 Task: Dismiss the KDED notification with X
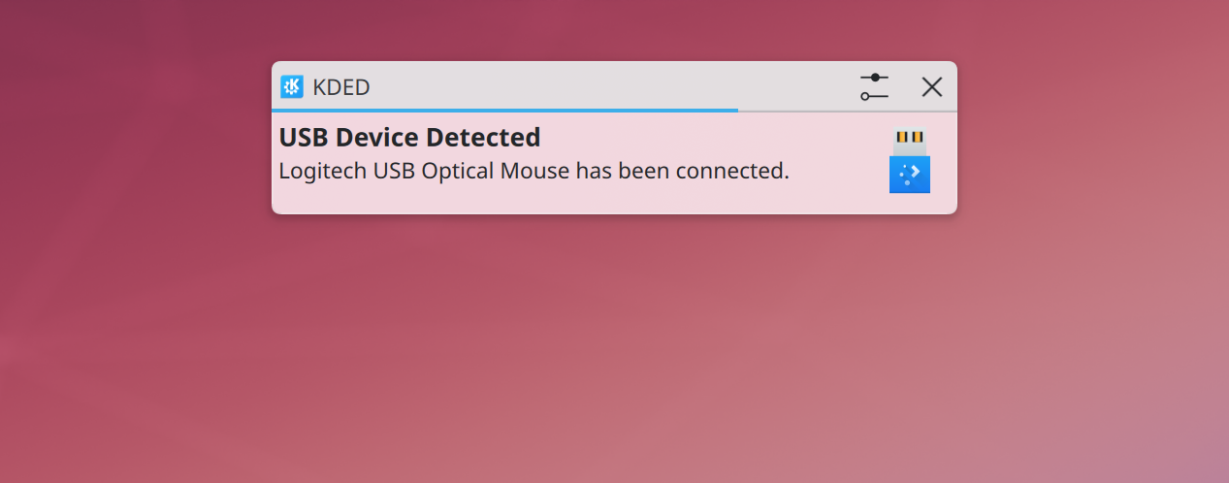pos(931,86)
